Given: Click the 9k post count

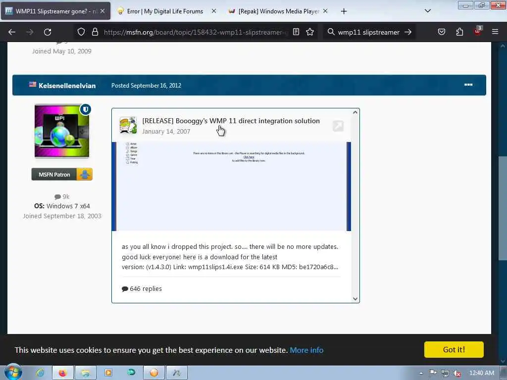Looking at the screenshot, I should click(x=62, y=196).
